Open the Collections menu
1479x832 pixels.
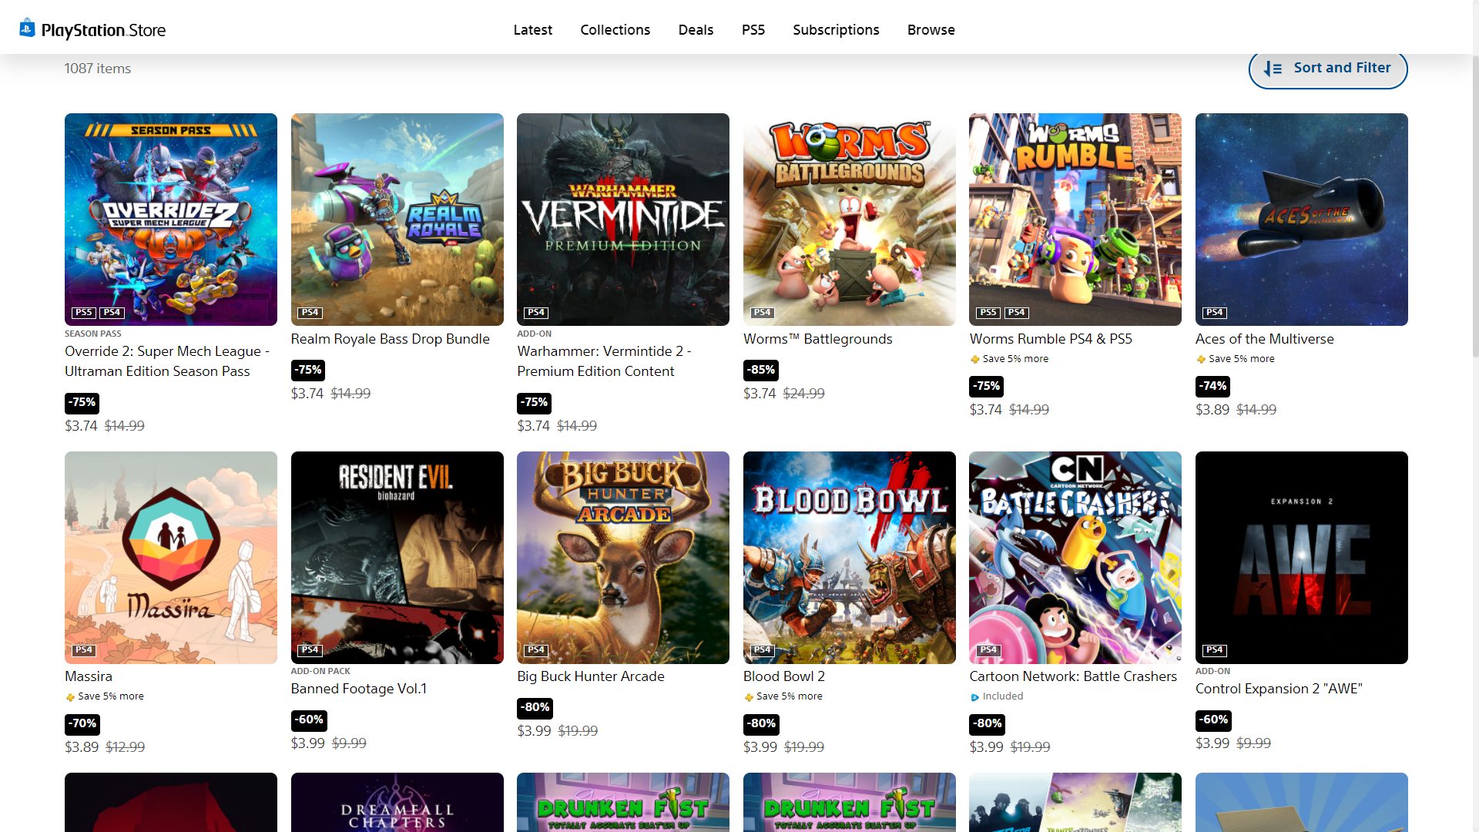tap(615, 29)
